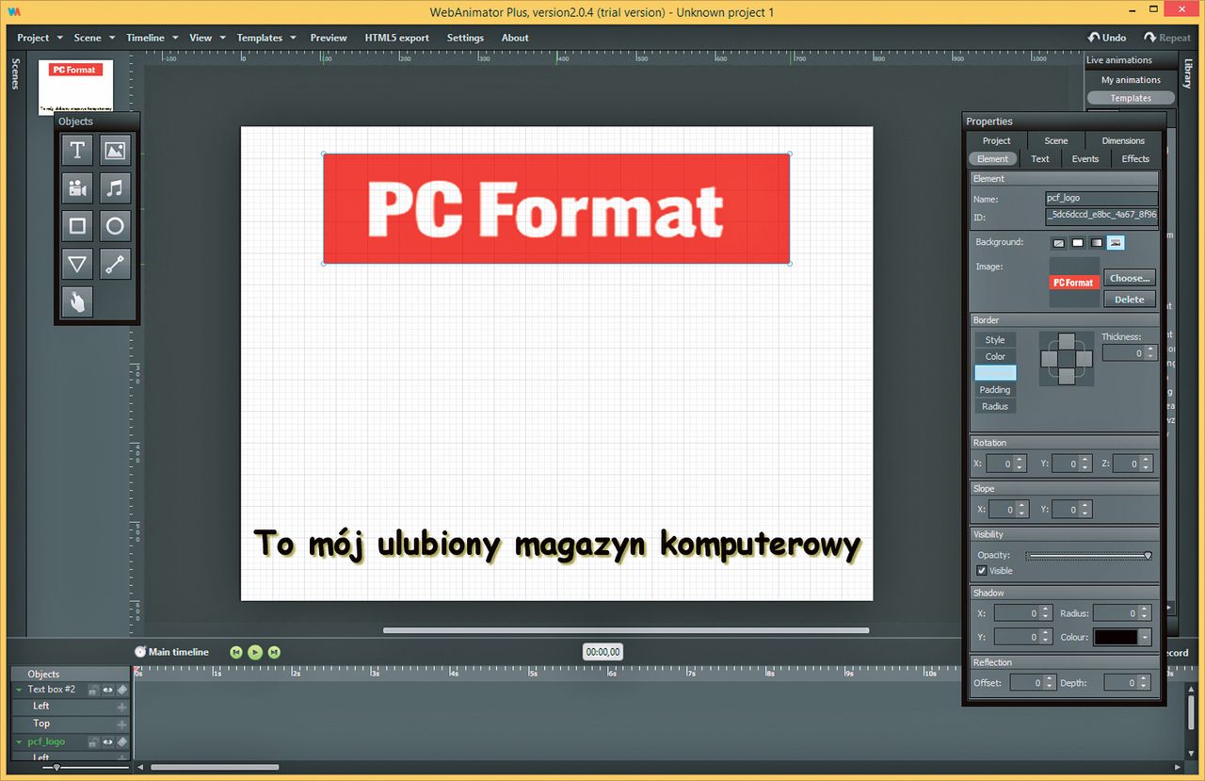Choose transparent background type icon
Image resolution: width=1205 pixels, height=781 pixels.
pyautogui.click(x=1059, y=243)
